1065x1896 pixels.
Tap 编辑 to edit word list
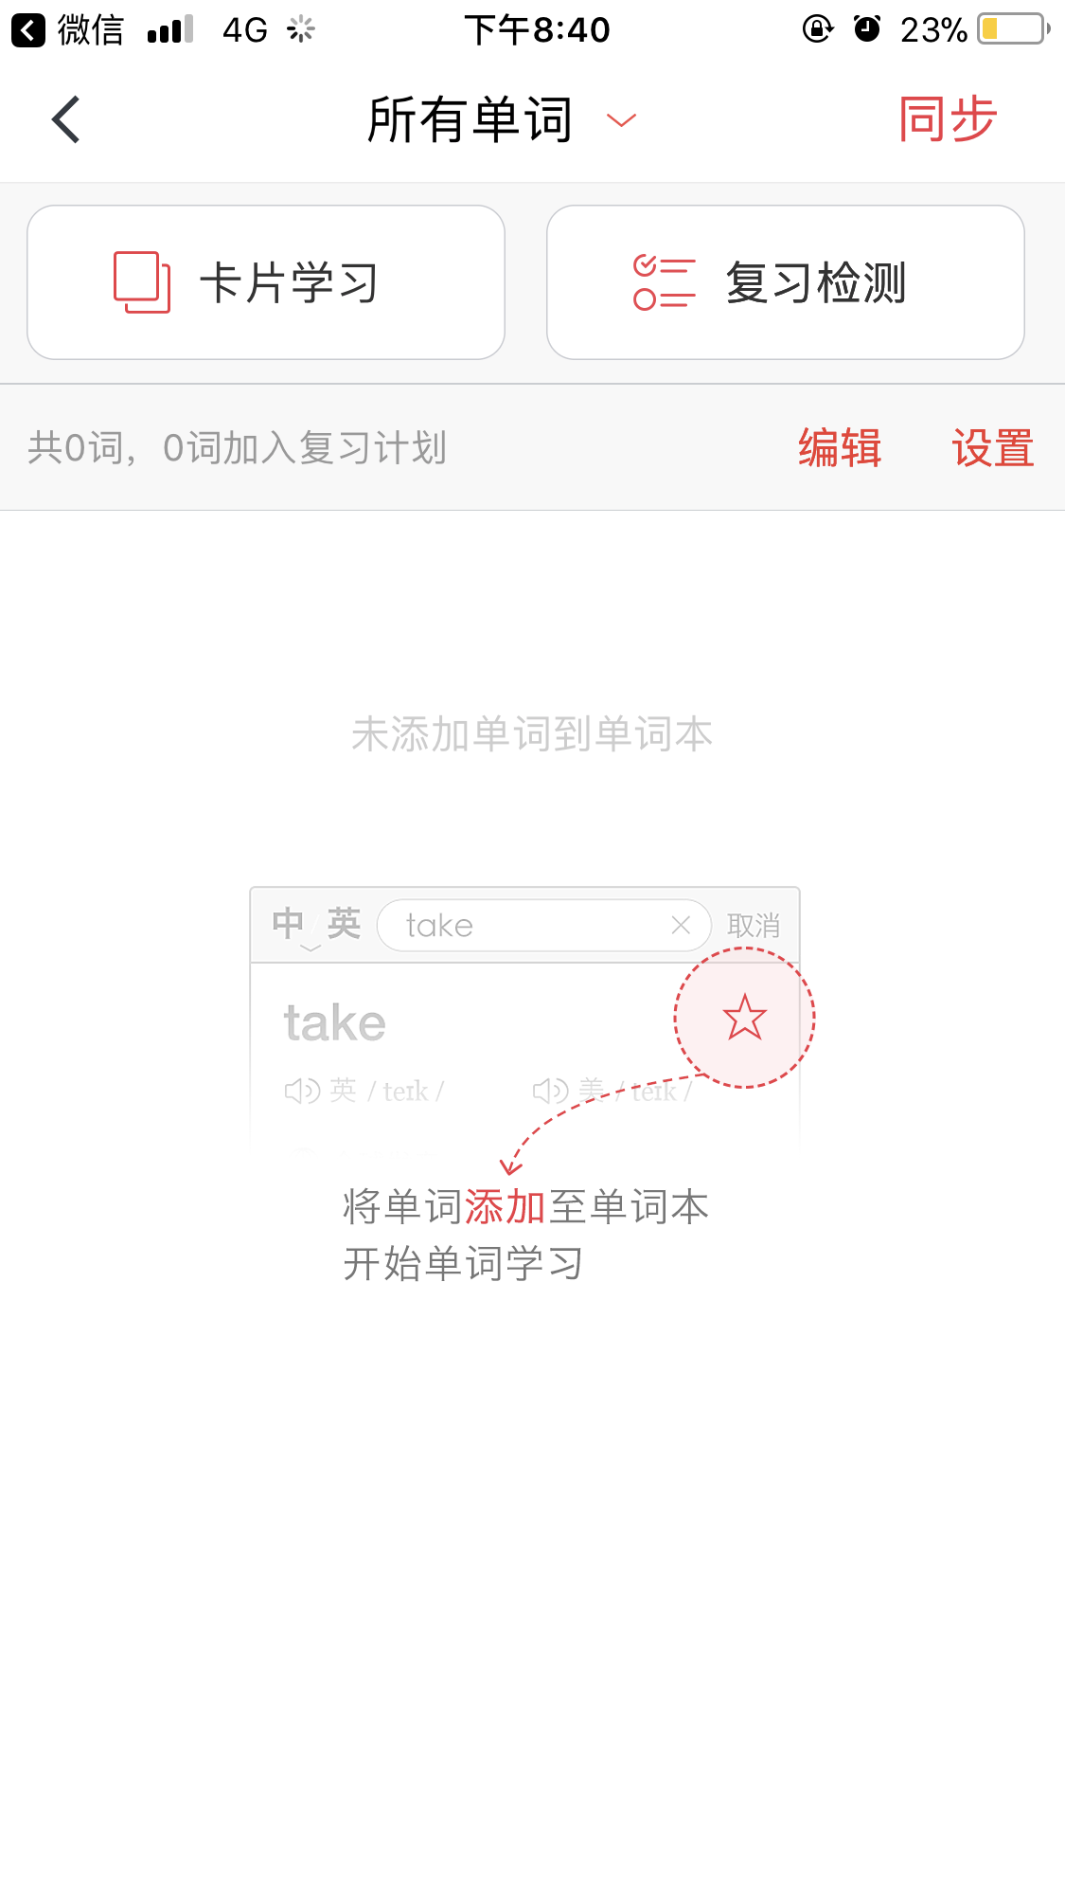840,447
